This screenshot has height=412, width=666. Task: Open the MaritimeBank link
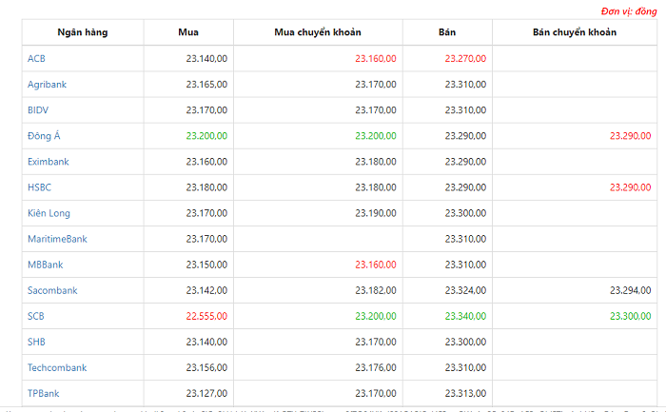click(57, 239)
